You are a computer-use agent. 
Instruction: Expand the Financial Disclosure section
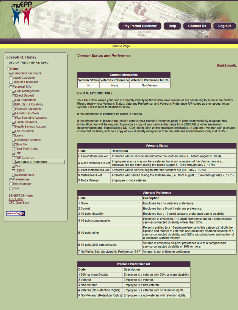(11, 73)
